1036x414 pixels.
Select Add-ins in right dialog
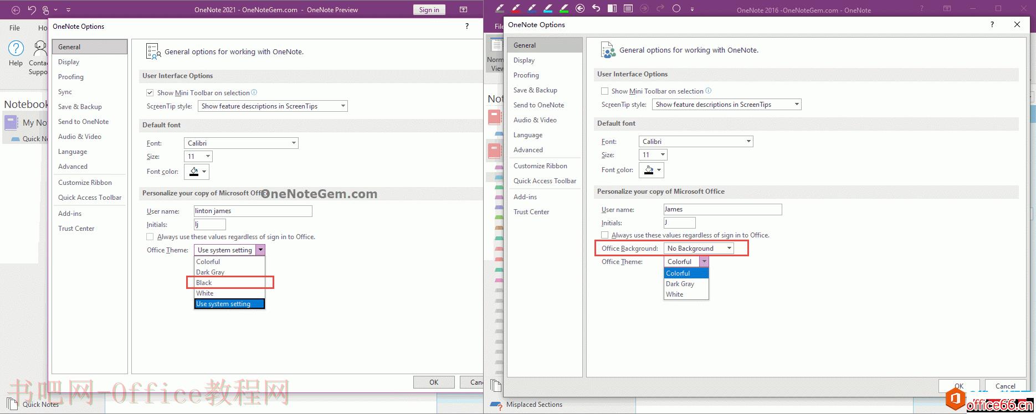click(544, 197)
